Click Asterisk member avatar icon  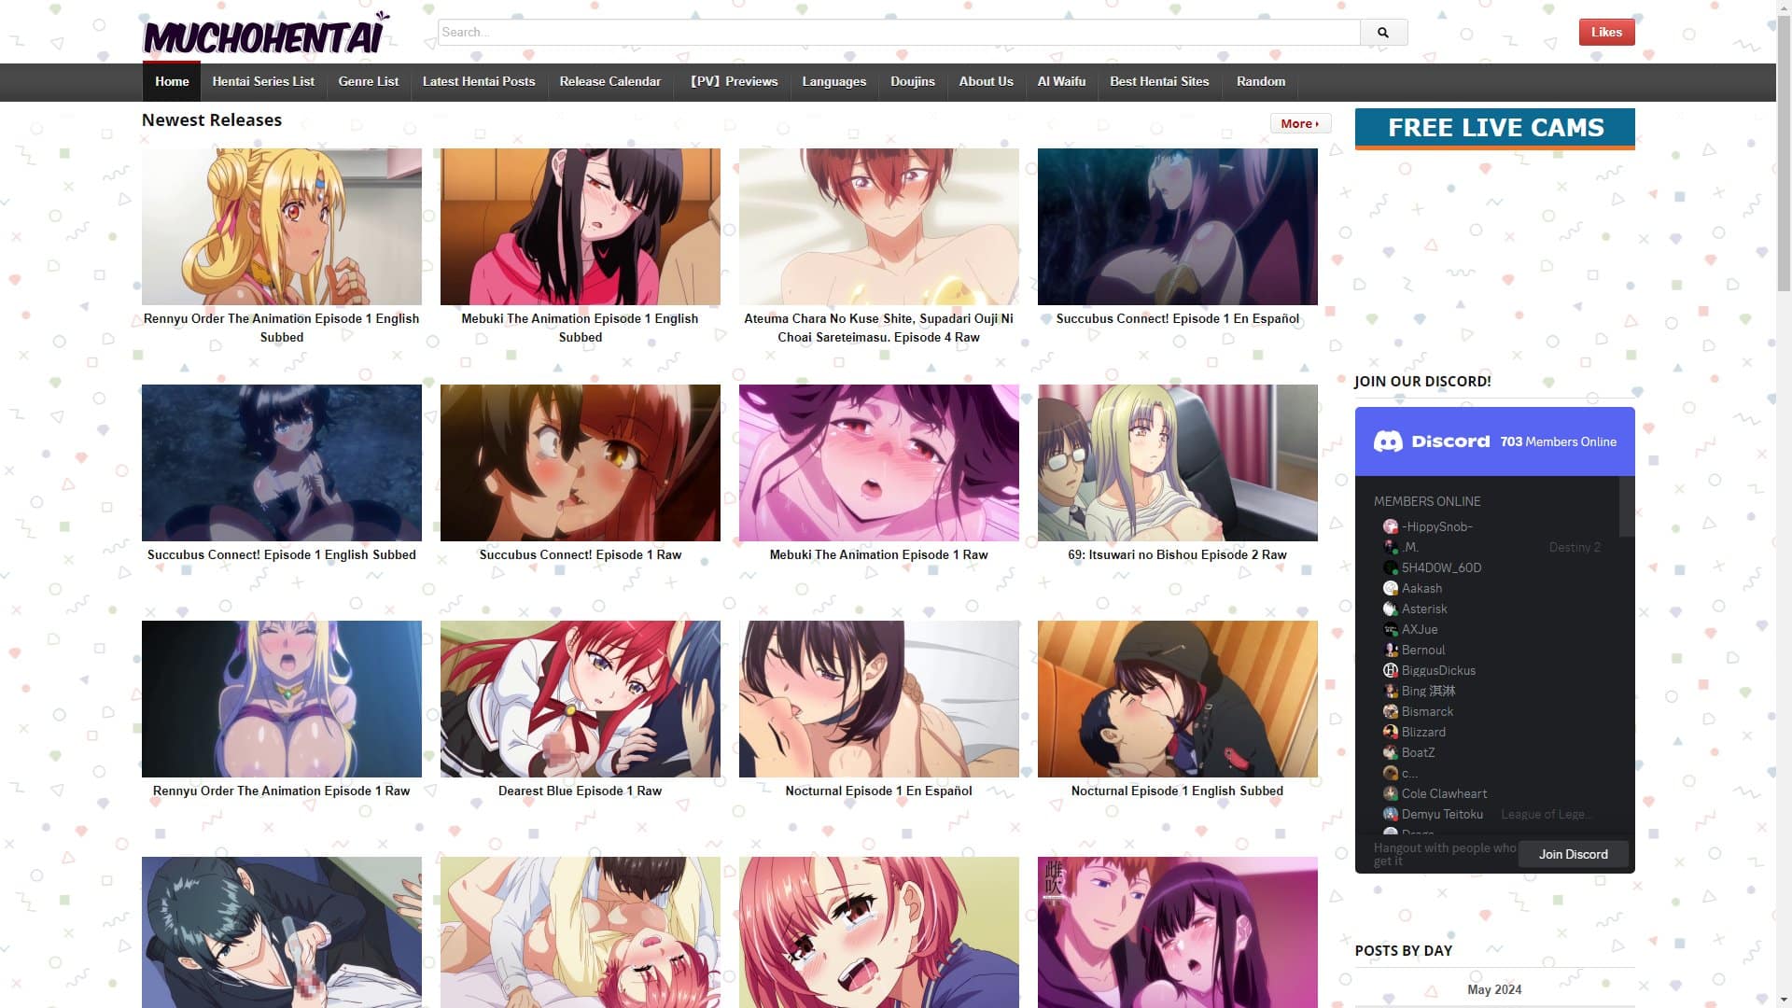pyautogui.click(x=1391, y=609)
